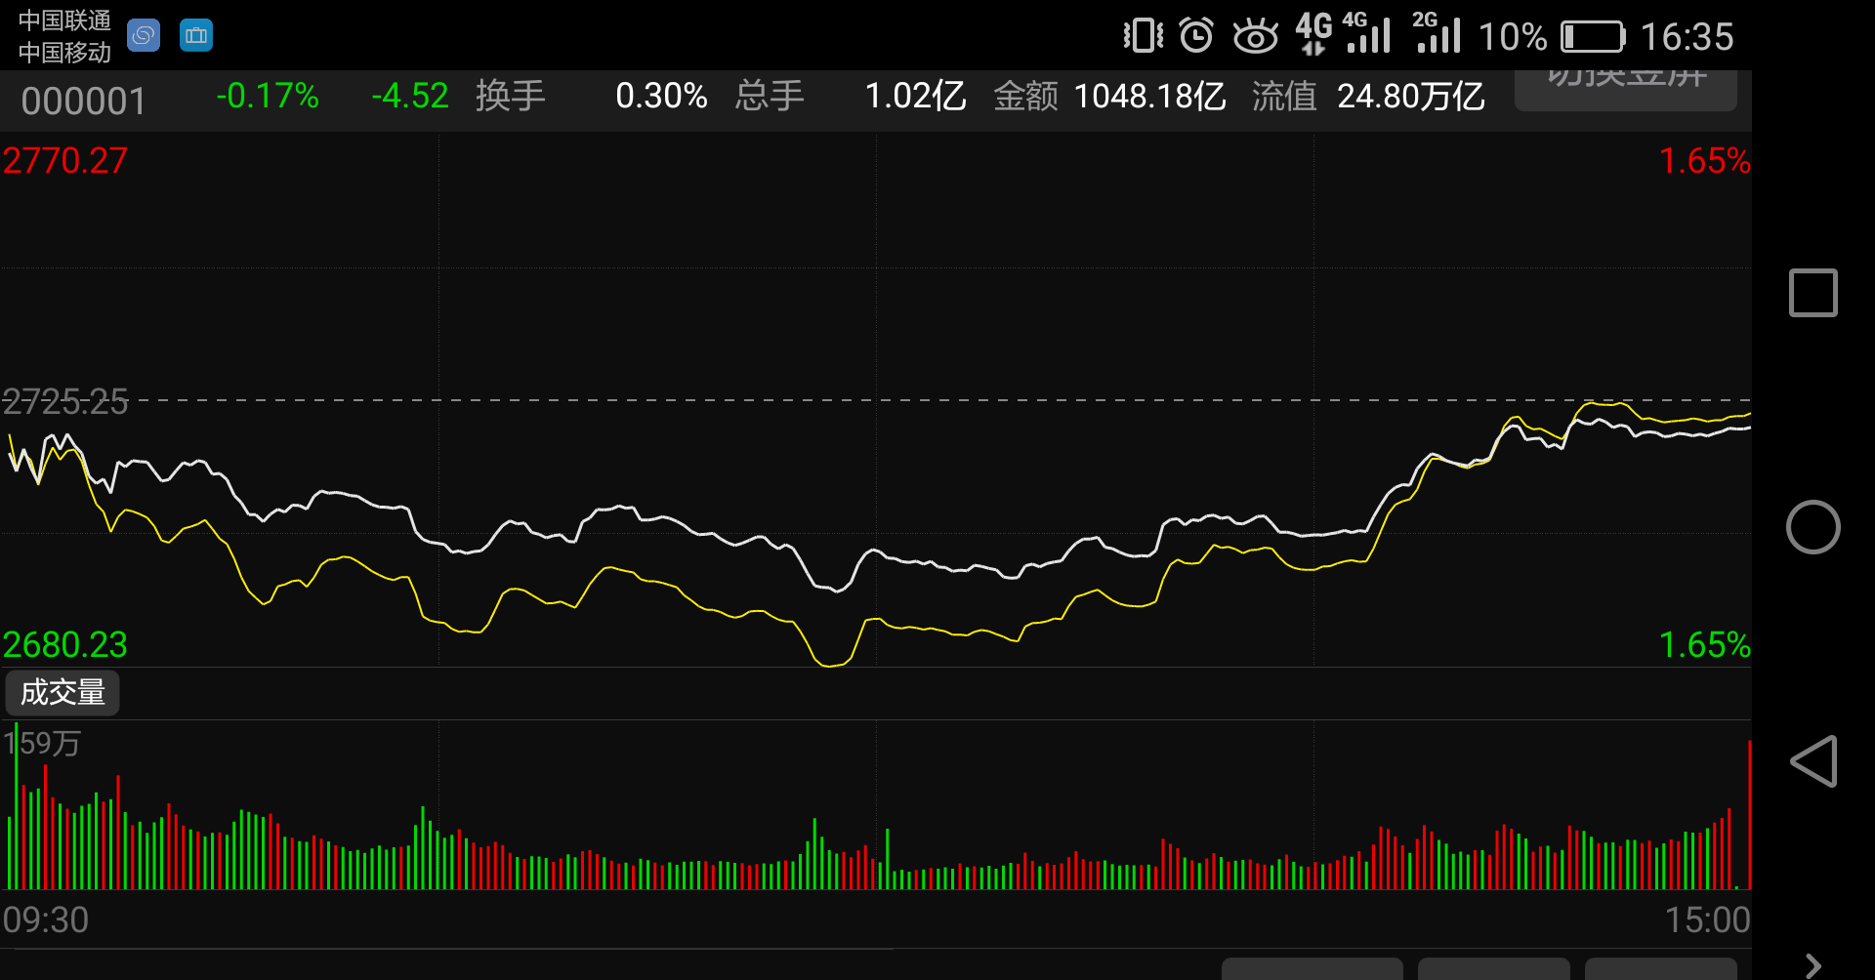Tap the blue swirl notification icon
The image size is (1875, 980).
[144, 36]
